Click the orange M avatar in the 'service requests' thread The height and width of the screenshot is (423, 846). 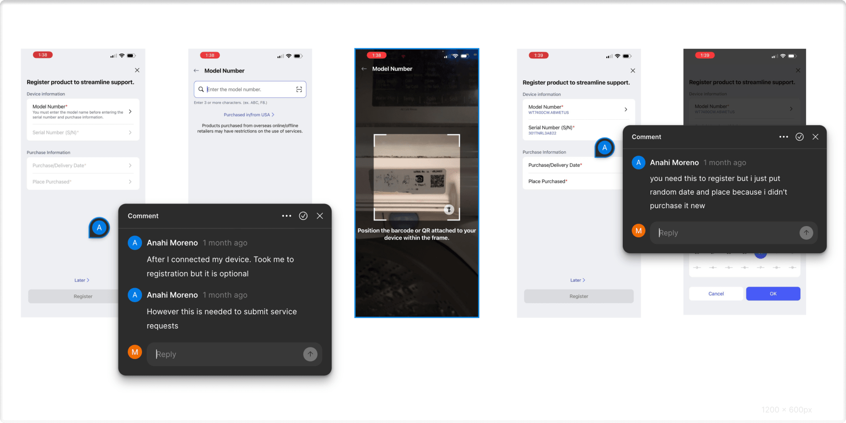point(135,352)
